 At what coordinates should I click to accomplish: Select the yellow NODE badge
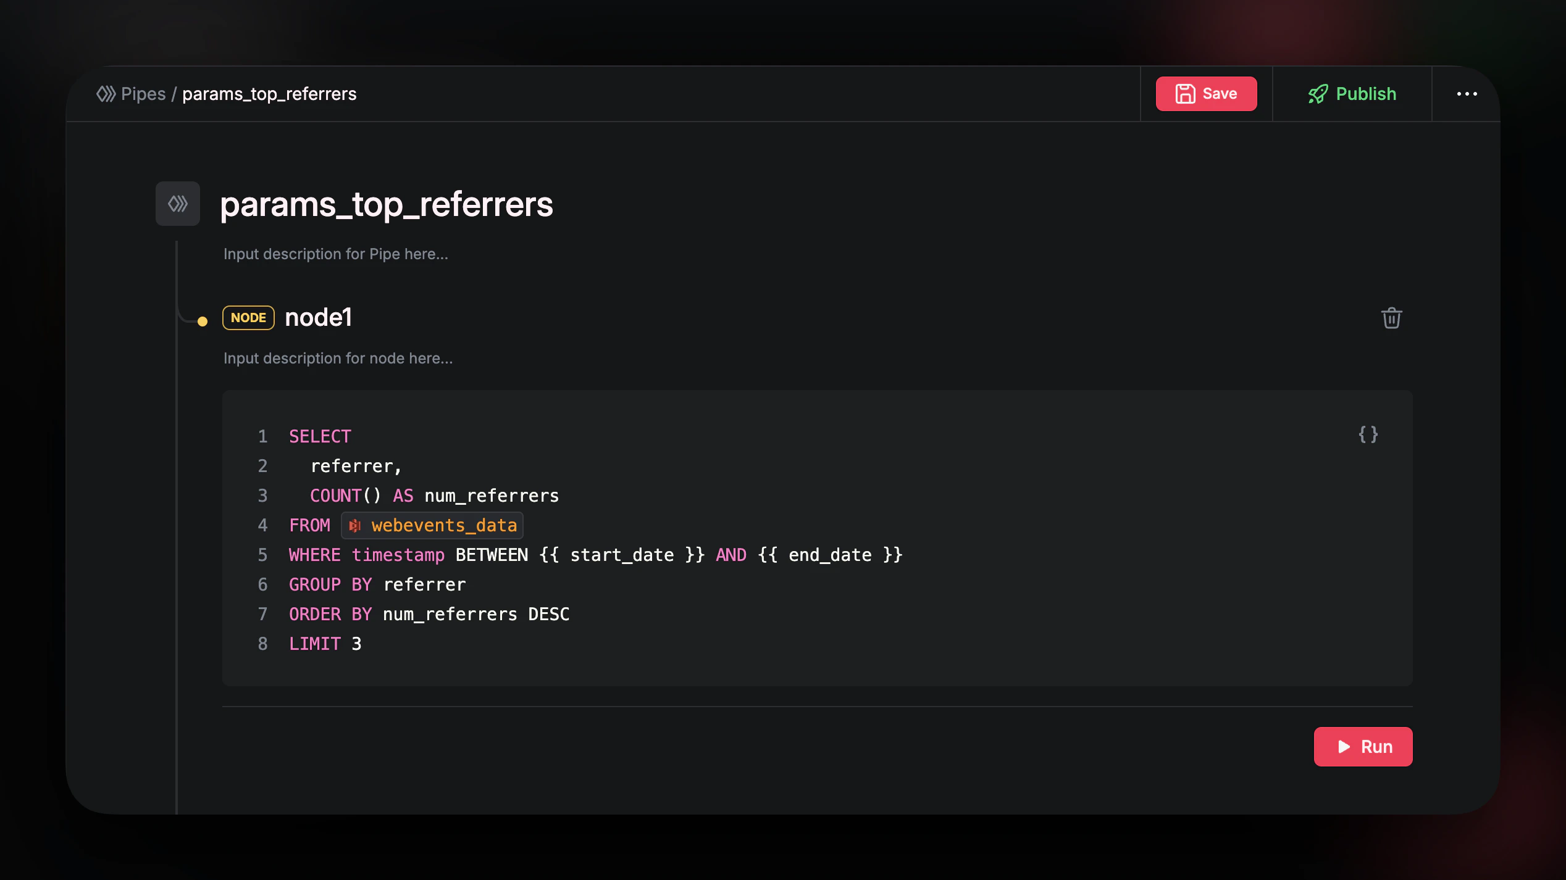(x=248, y=318)
